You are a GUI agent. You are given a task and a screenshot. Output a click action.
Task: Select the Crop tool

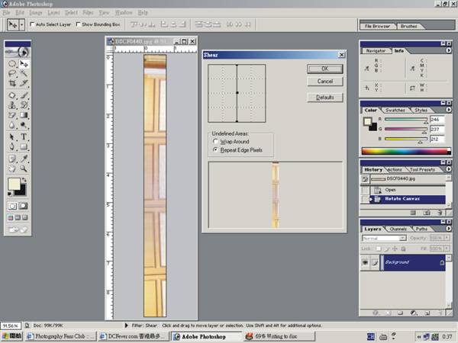pos(12,85)
